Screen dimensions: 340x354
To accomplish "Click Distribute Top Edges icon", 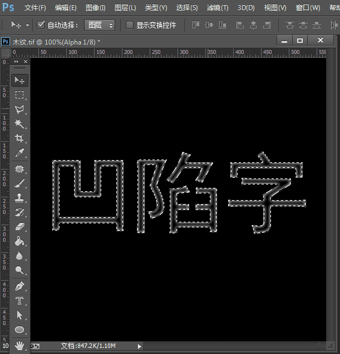I will 289,25.
